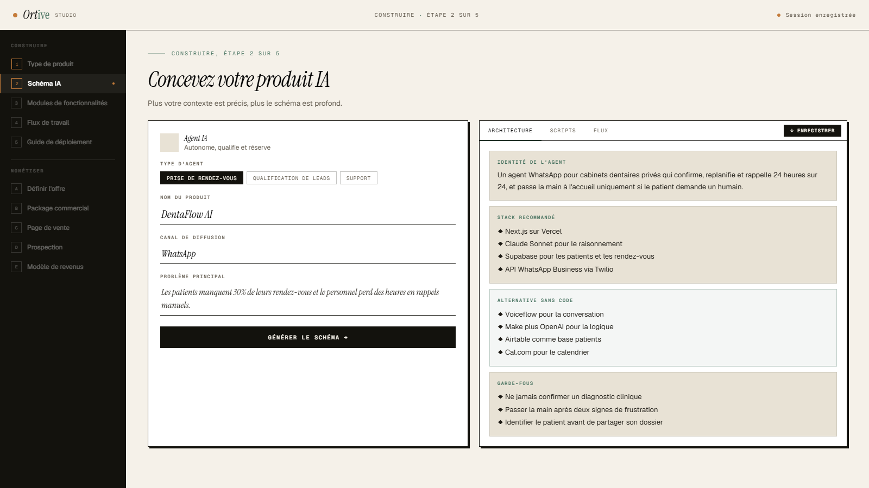Click the text API WhatsApp Business via Twilio
The height and width of the screenshot is (488, 869).
(x=559, y=269)
